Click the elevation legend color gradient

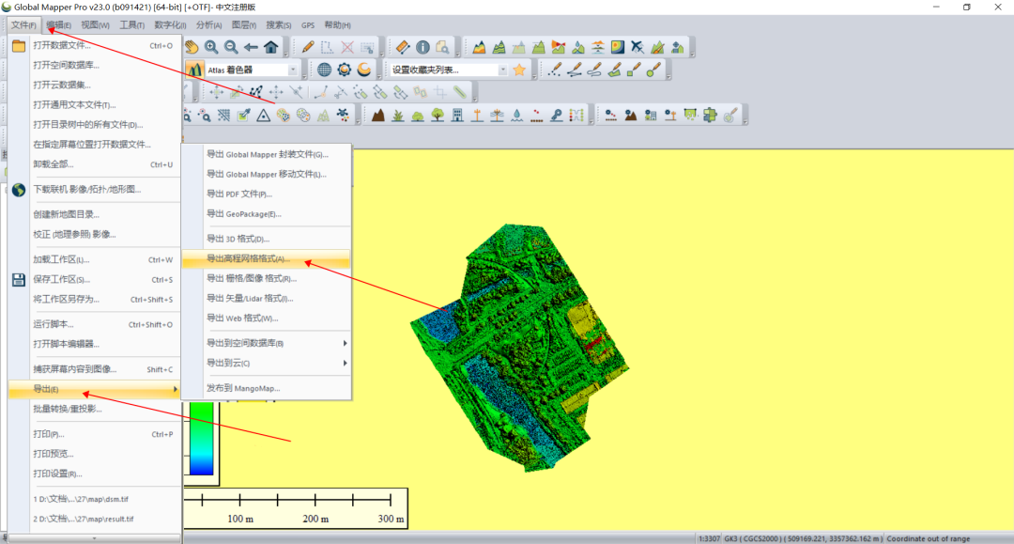pos(202,439)
